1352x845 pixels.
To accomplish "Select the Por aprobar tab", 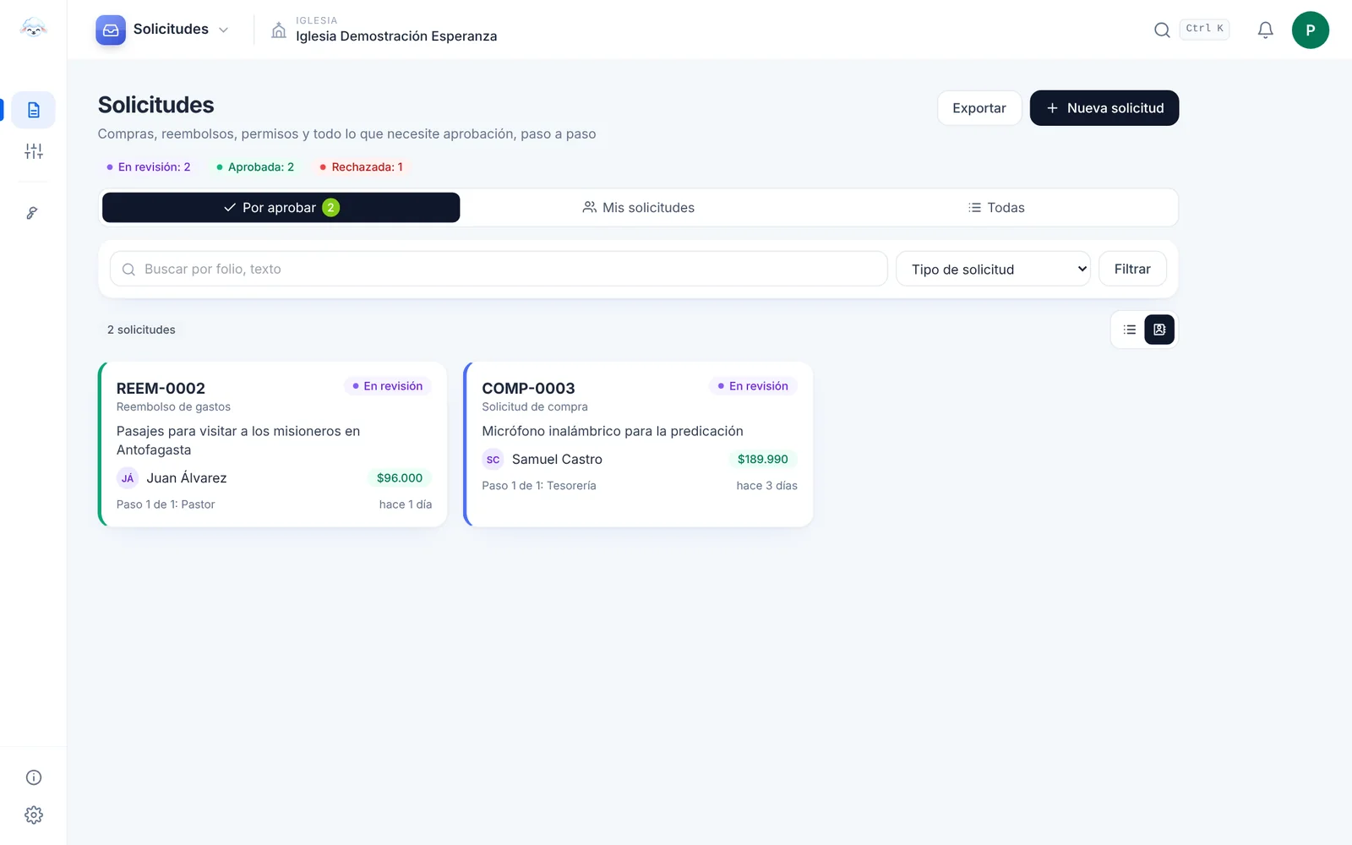I will [x=281, y=208].
